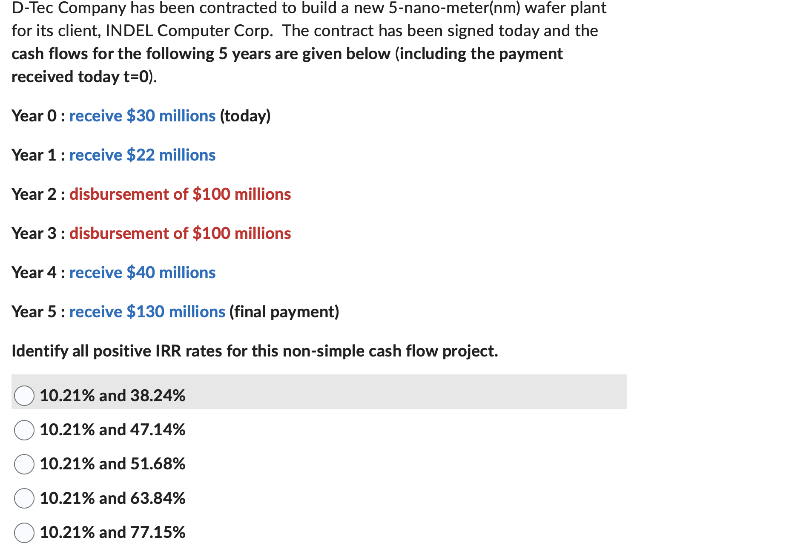Open the 'receive $130 millions' link
Viewport: 792px width, 552px height.
pos(147,312)
